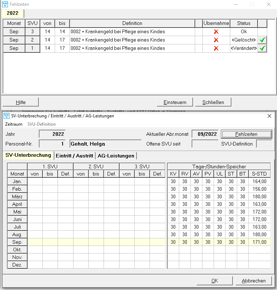
Task: Click the Nov. month row header
Action: [x=17, y=257]
